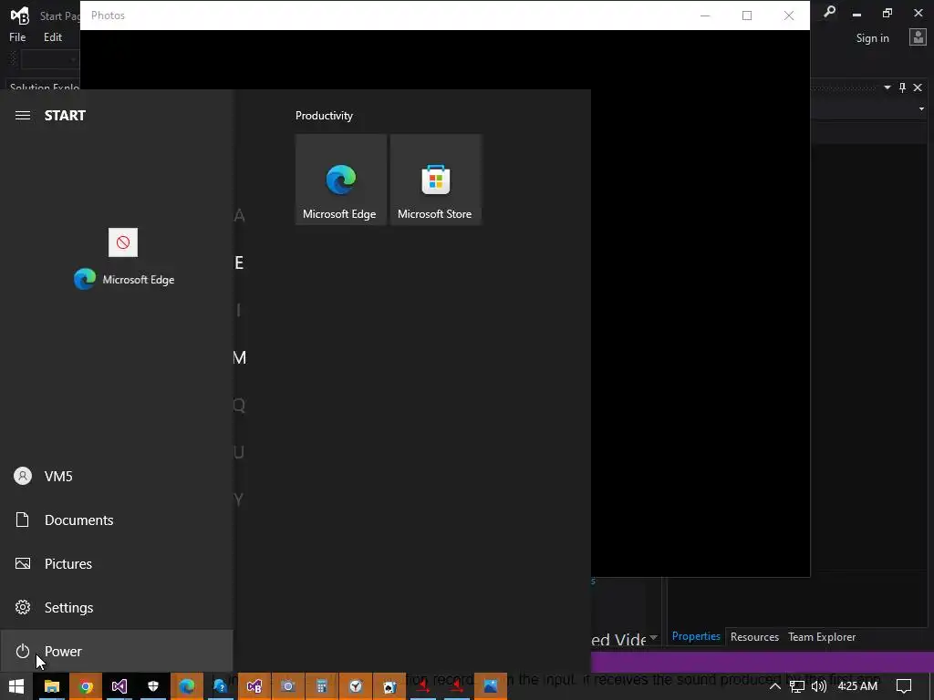Image resolution: width=934 pixels, height=700 pixels.
Task: Open Google Chrome from the taskbar
Action: (86, 686)
